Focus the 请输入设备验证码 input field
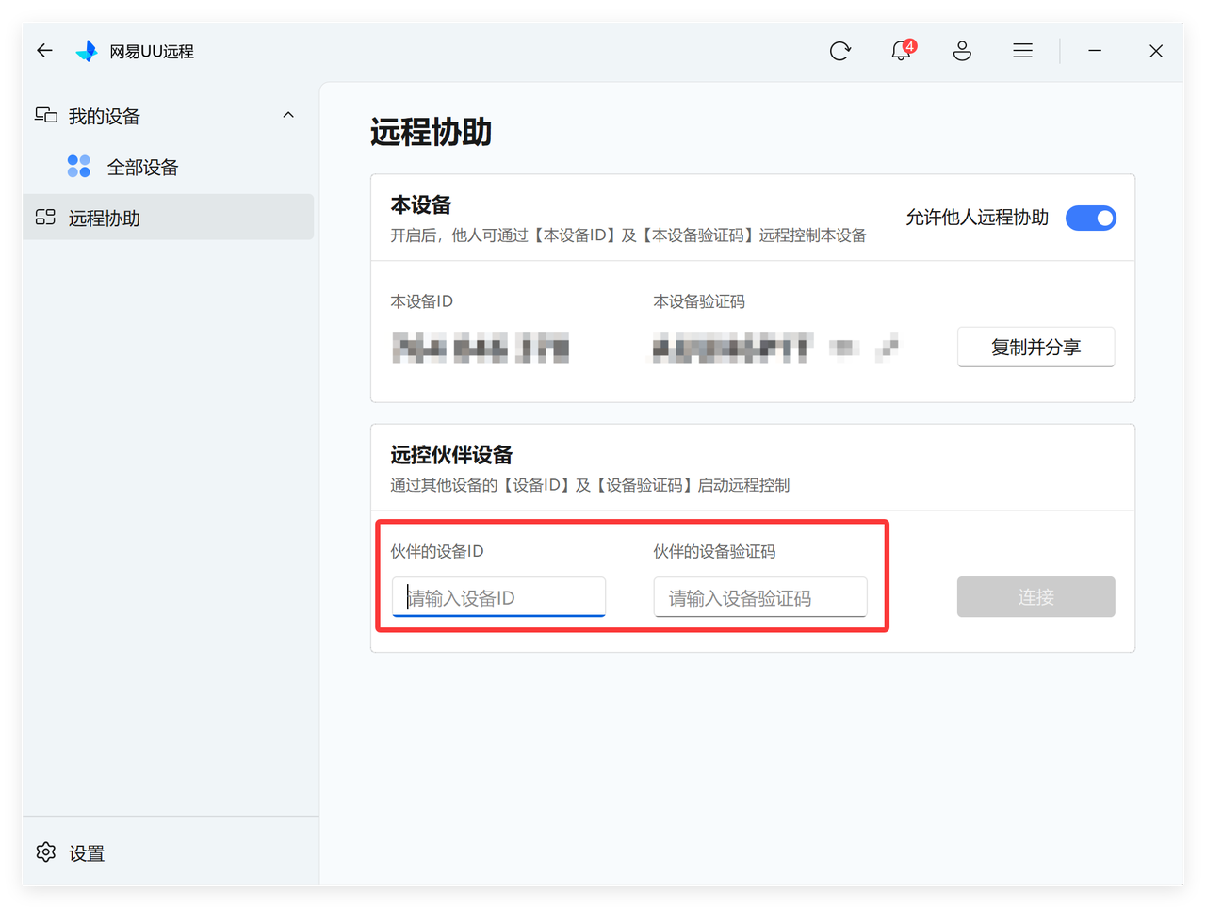The width and height of the screenshot is (1206, 908). point(760,597)
